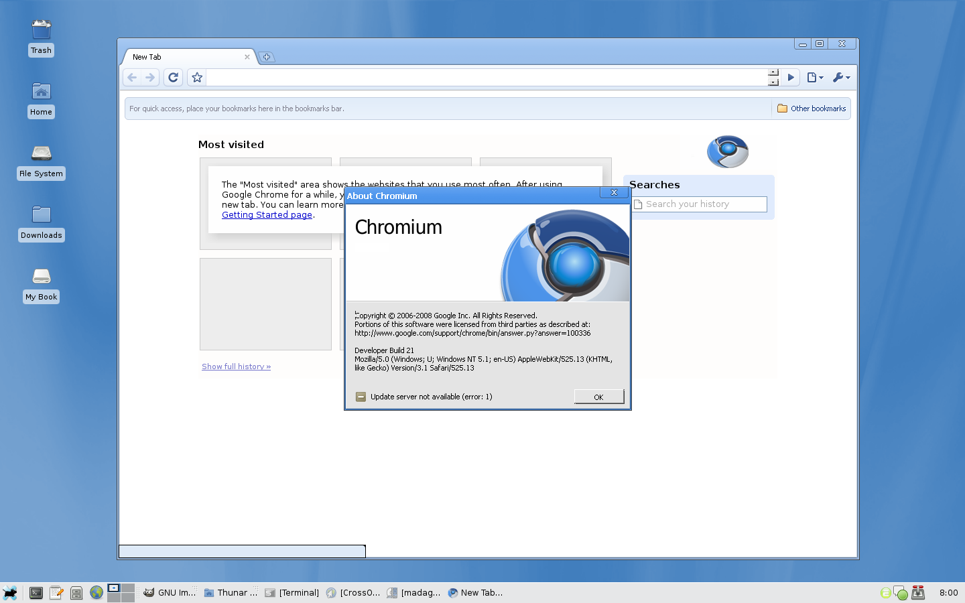Click the 'Searches' heading
The height and width of the screenshot is (603, 965).
(x=654, y=185)
